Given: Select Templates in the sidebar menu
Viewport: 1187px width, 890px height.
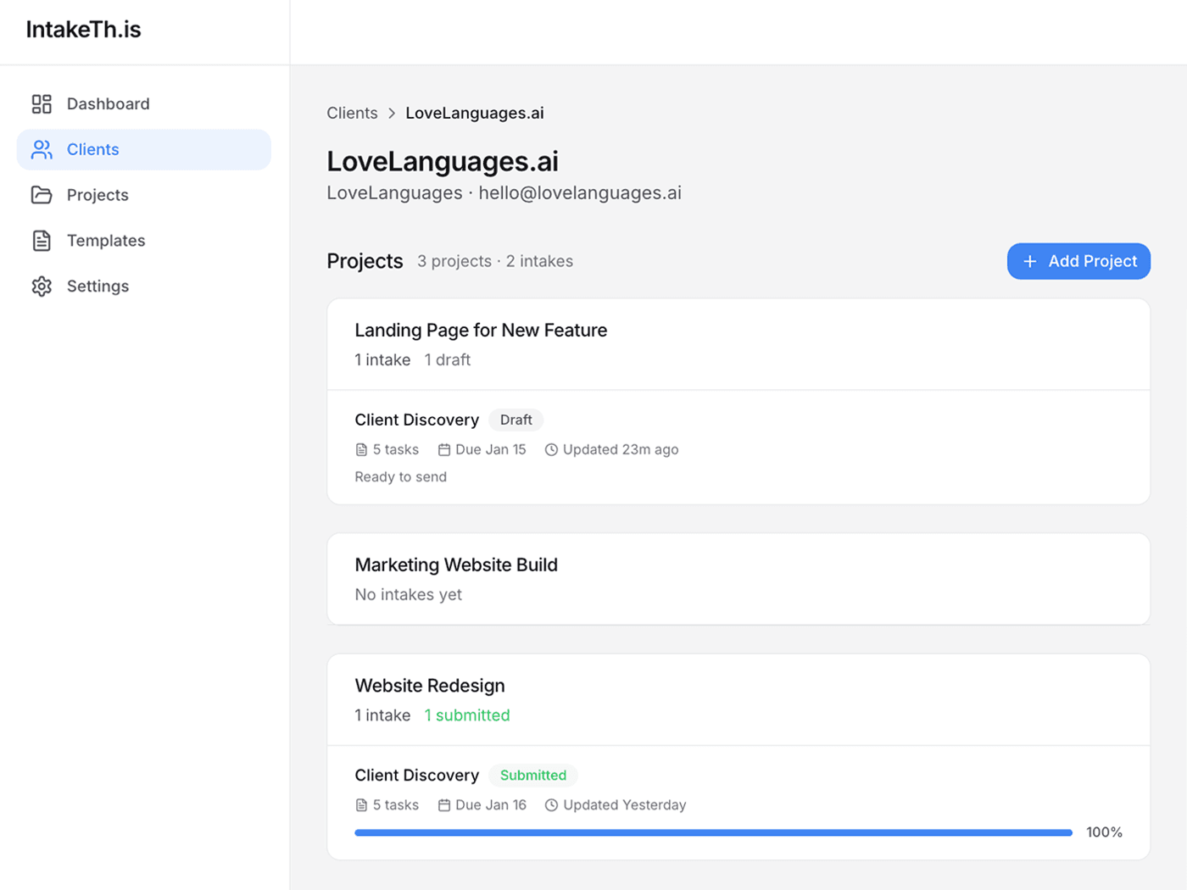Looking at the screenshot, I should coord(106,241).
